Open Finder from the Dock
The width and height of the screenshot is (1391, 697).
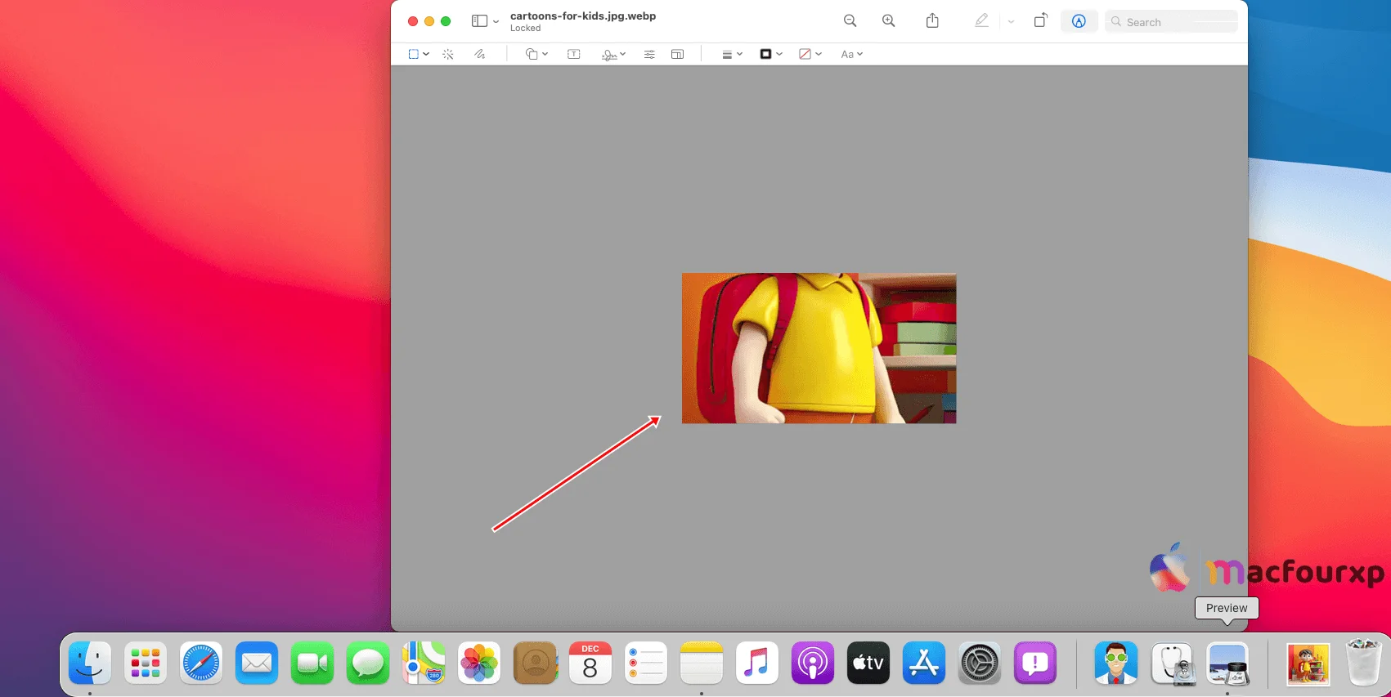pos(90,663)
